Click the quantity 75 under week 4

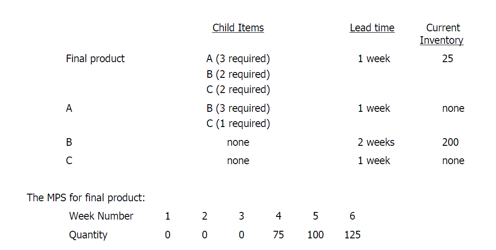pyautogui.click(x=278, y=235)
